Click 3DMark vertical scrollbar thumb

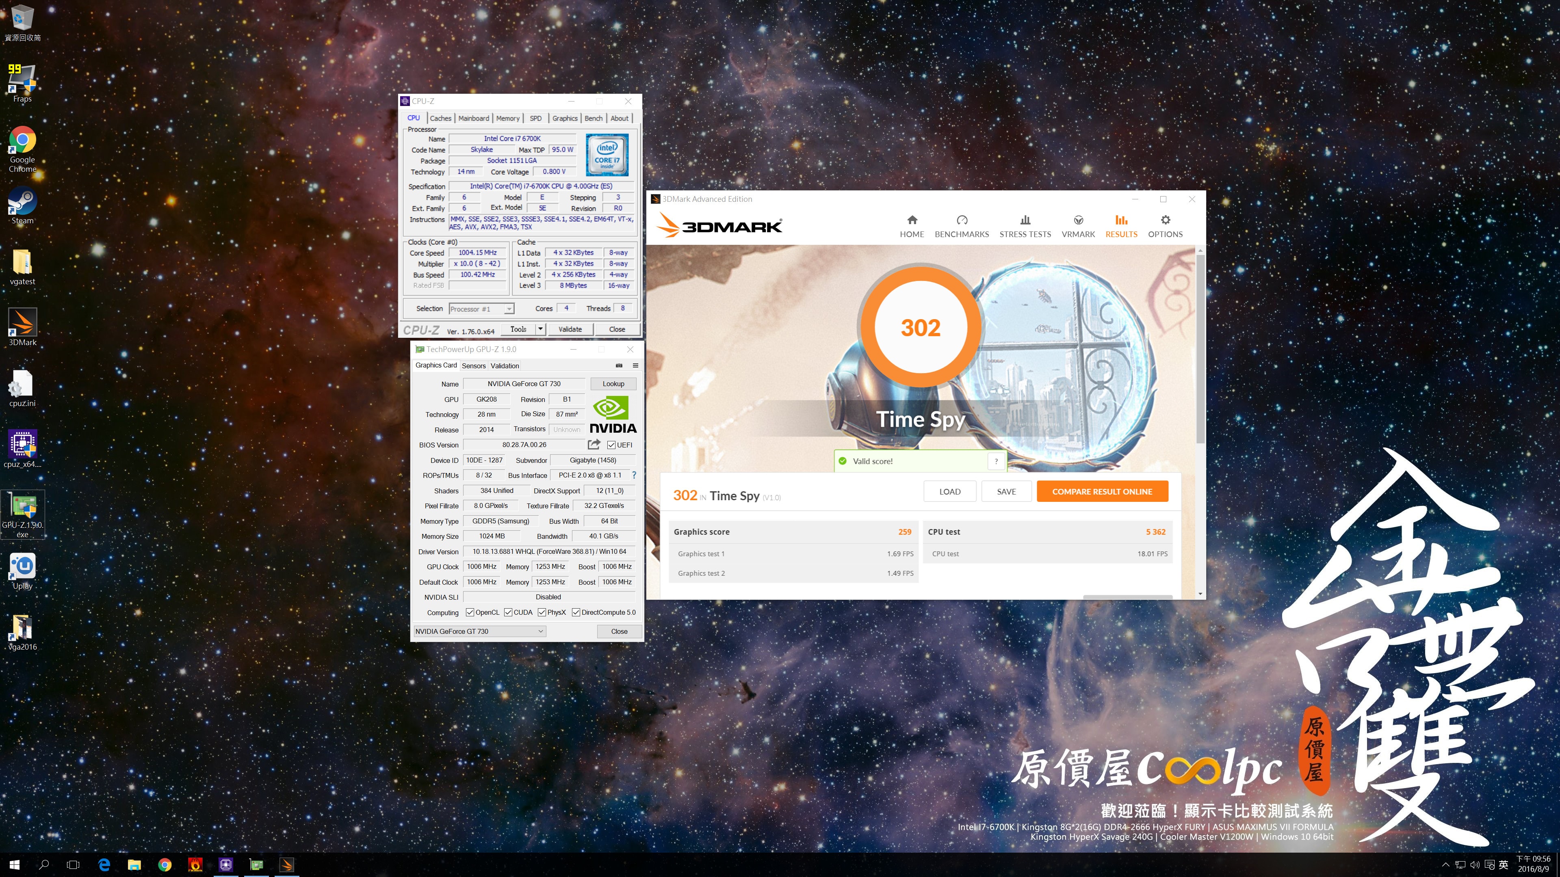pos(1200,349)
